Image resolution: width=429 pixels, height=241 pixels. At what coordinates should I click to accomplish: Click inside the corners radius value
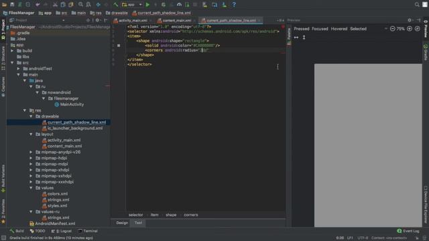click(204, 50)
